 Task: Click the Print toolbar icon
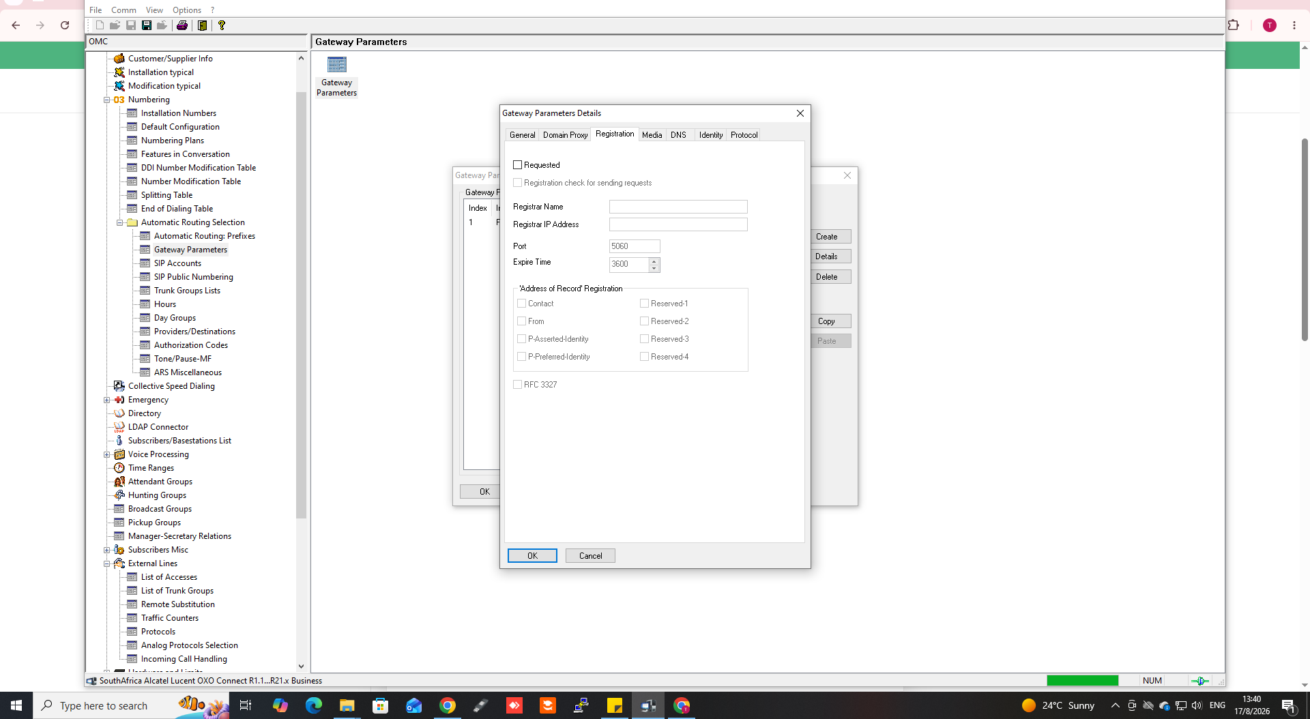point(182,25)
